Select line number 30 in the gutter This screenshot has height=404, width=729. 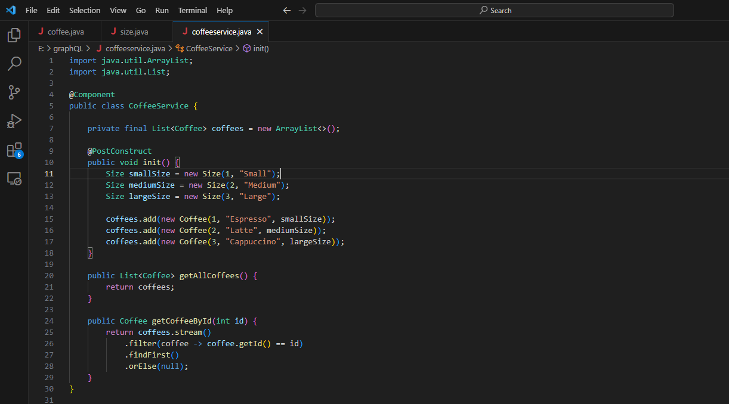tap(49, 389)
